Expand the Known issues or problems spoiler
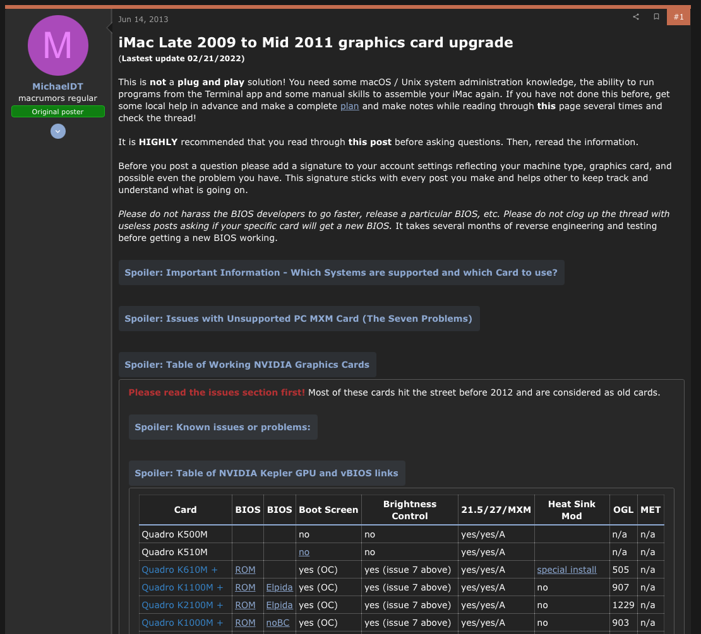This screenshot has height=634, width=701. tap(223, 427)
